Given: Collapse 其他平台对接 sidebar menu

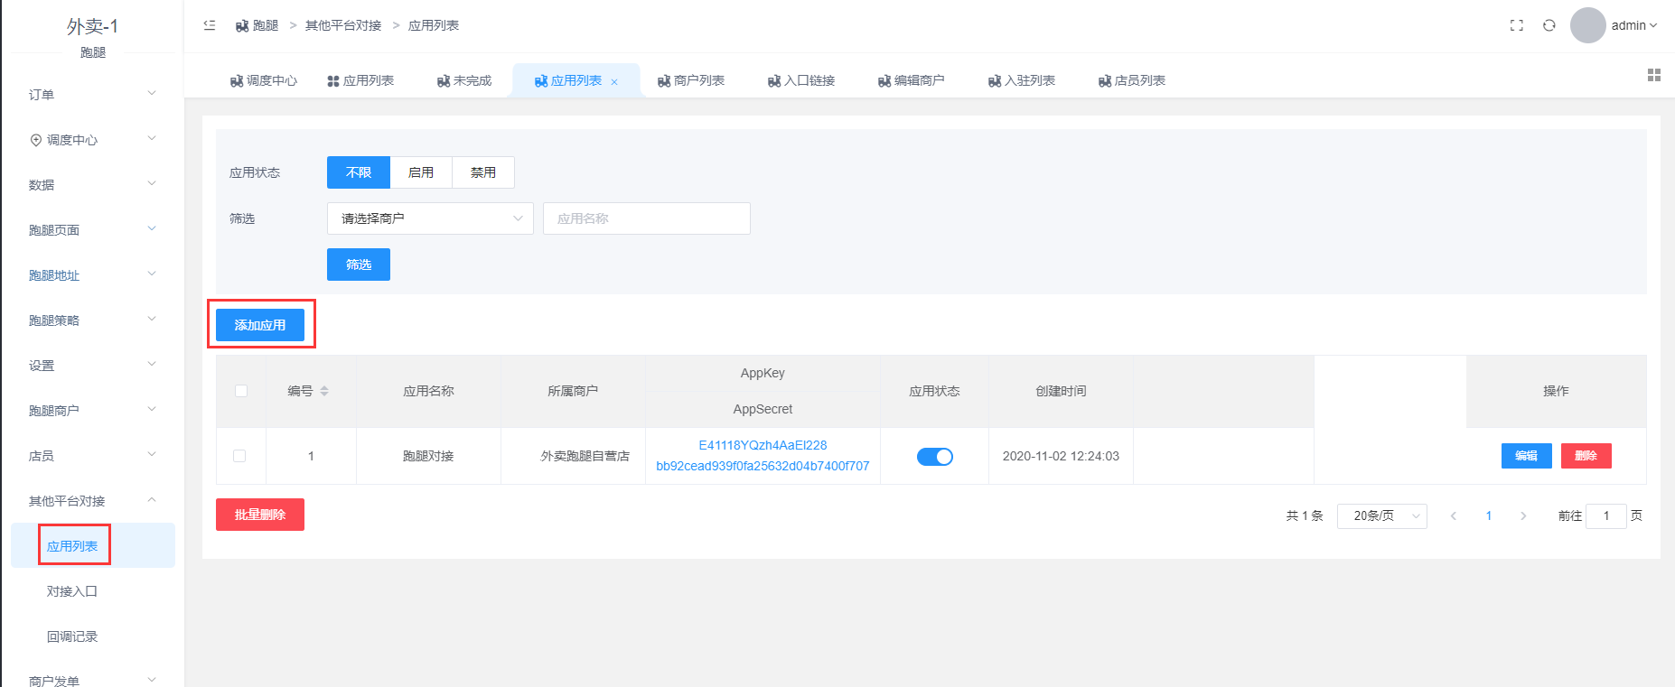Looking at the screenshot, I should (x=92, y=500).
